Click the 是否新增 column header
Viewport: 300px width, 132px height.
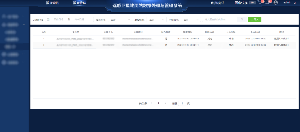coord(166,32)
